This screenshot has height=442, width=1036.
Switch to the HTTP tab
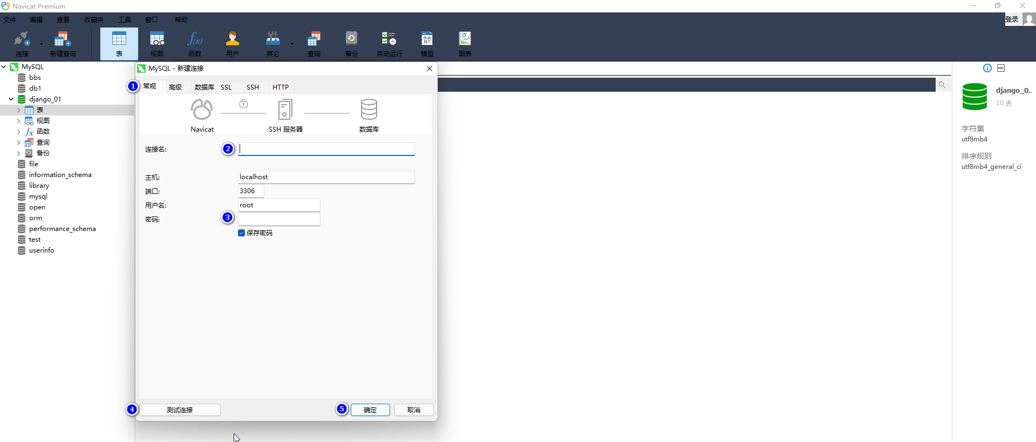pos(281,87)
